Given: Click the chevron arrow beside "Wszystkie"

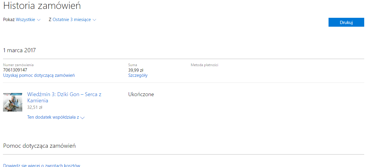Looking at the screenshot, I should point(38,20).
